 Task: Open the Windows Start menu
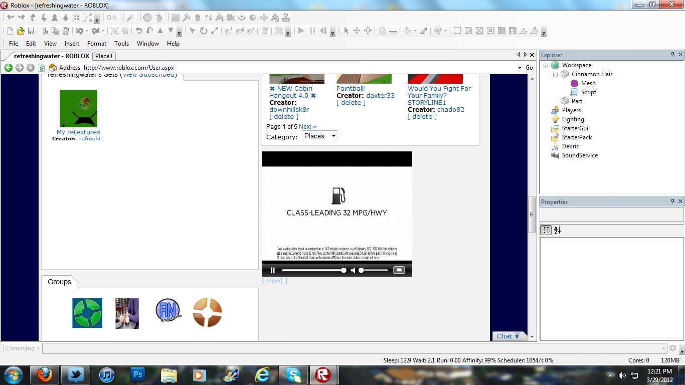13,374
